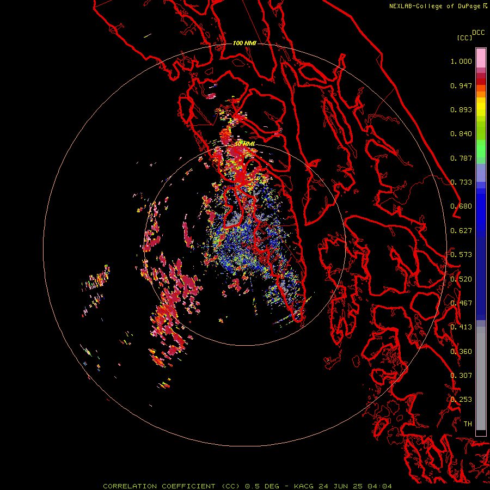Click the TH threshold label
The width and height of the screenshot is (490, 490).
(x=468, y=424)
